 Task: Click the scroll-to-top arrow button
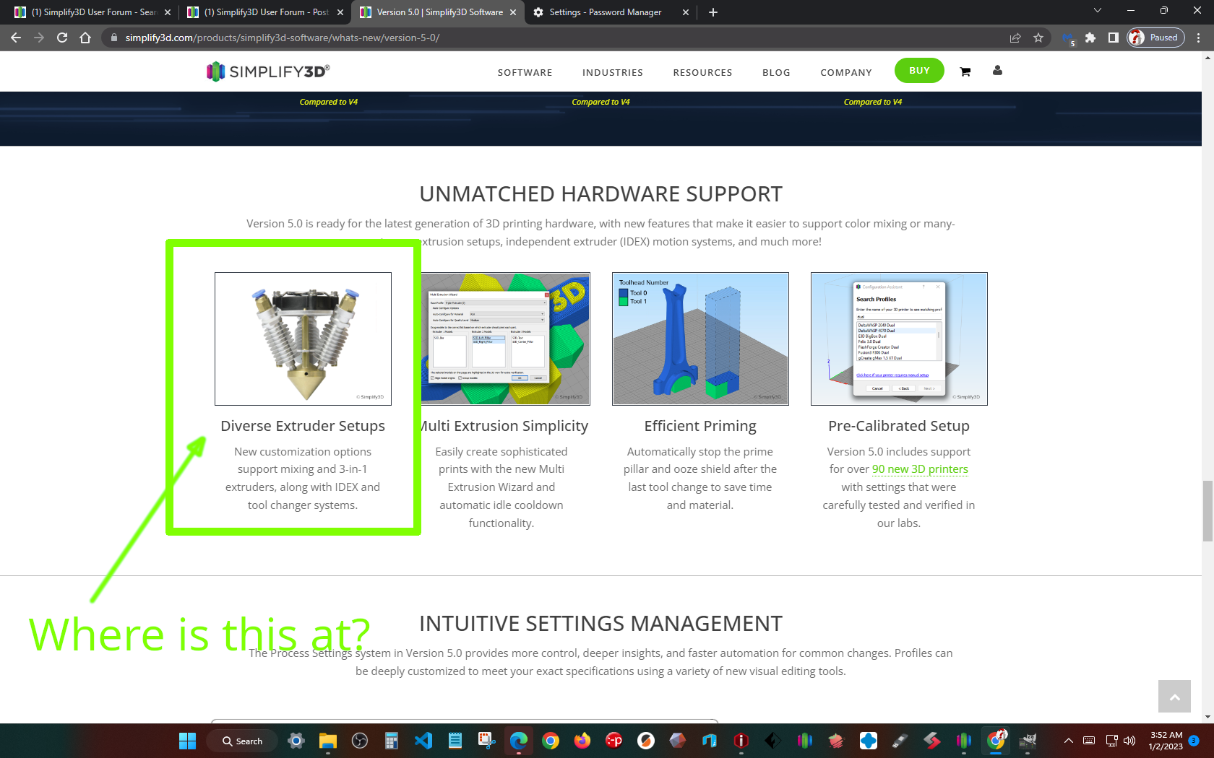pos(1174,697)
